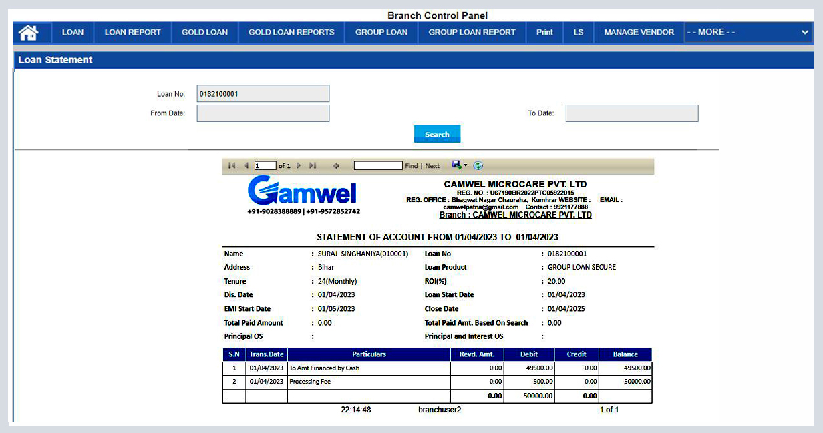The height and width of the screenshot is (433, 823).
Task: Expand the MANAGE VENDOR menu
Action: [x=637, y=32]
